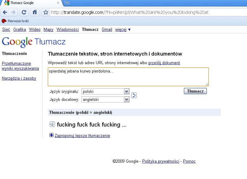Click the translated output text
The height and width of the screenshot is (179, 247).
point(92,125)
